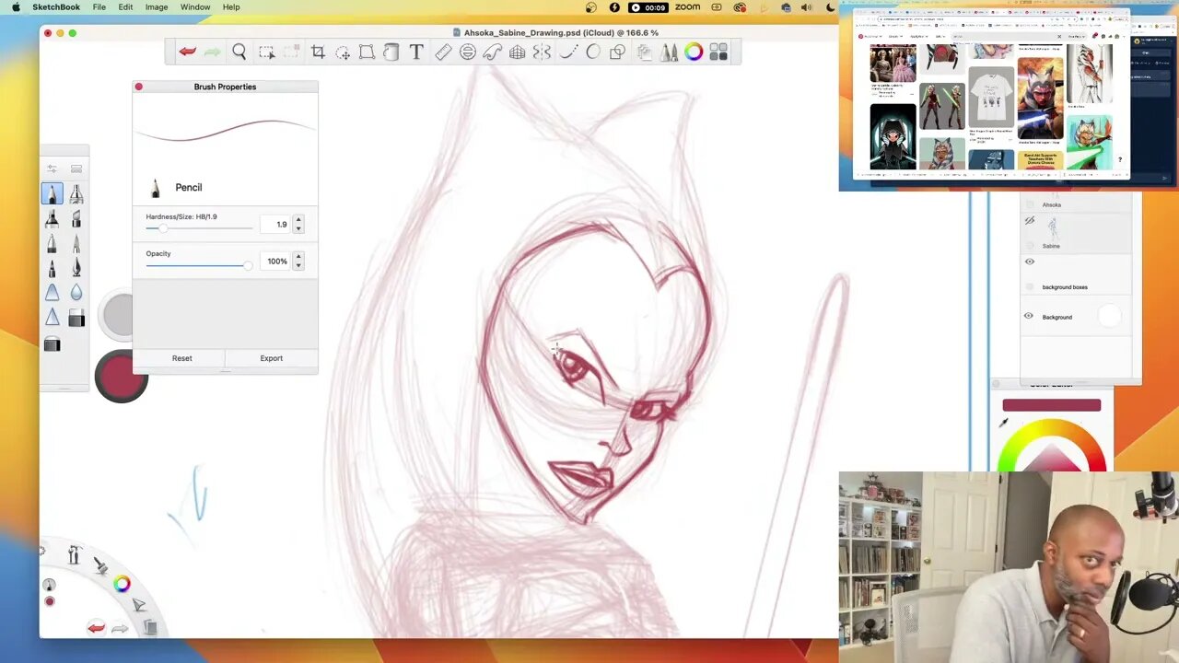Open the File menu
This screenshot has height=663, width=1179.
click(x=99, y=7)
